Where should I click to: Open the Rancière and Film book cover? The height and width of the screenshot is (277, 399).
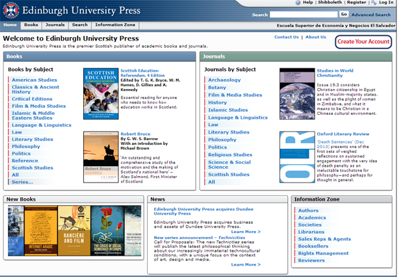point(74,231)
